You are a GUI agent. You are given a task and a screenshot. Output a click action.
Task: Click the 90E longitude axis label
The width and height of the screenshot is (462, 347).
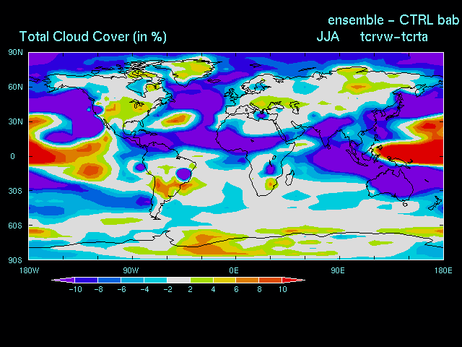pyautogui.click(x=338, y=270)
